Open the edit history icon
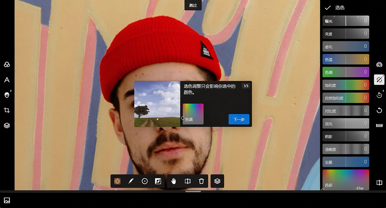Viewport: 386px width, 208px height. coord(379,95)
